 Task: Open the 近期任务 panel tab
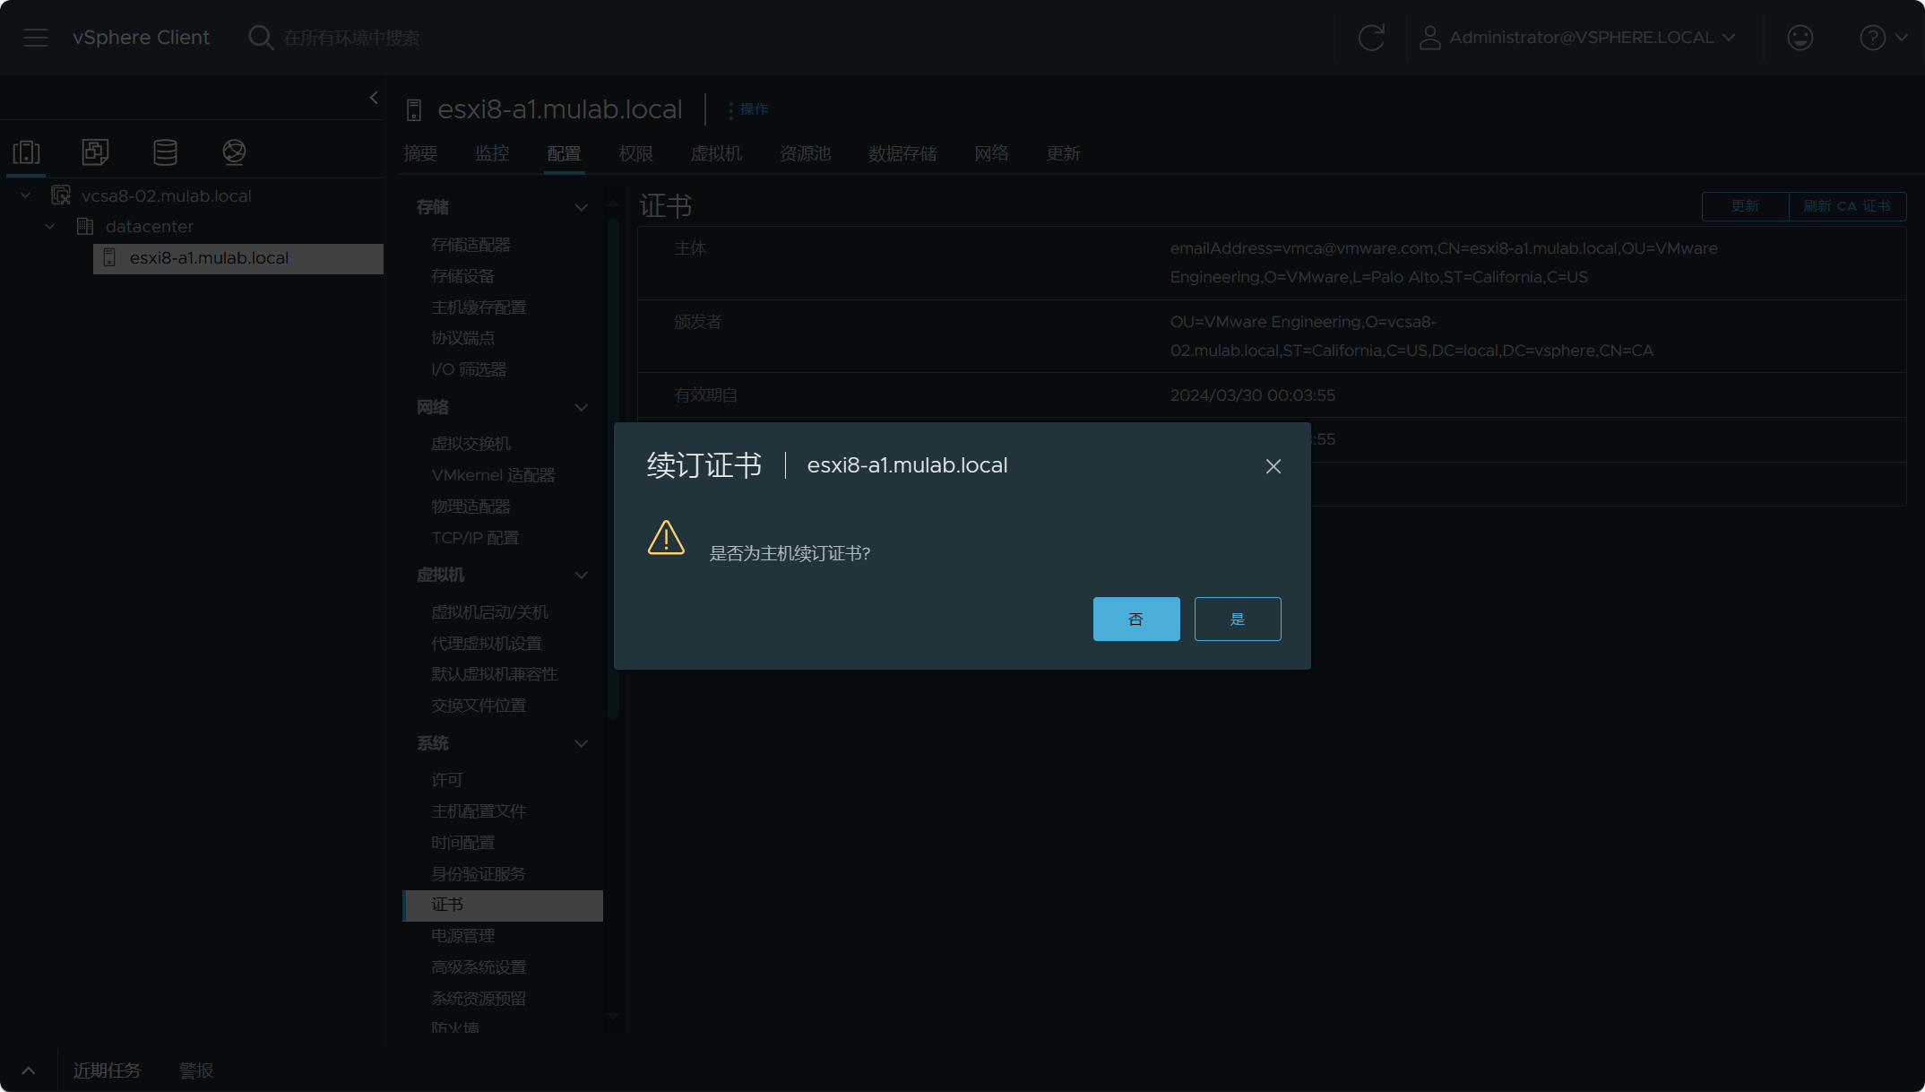[107, 1070]
